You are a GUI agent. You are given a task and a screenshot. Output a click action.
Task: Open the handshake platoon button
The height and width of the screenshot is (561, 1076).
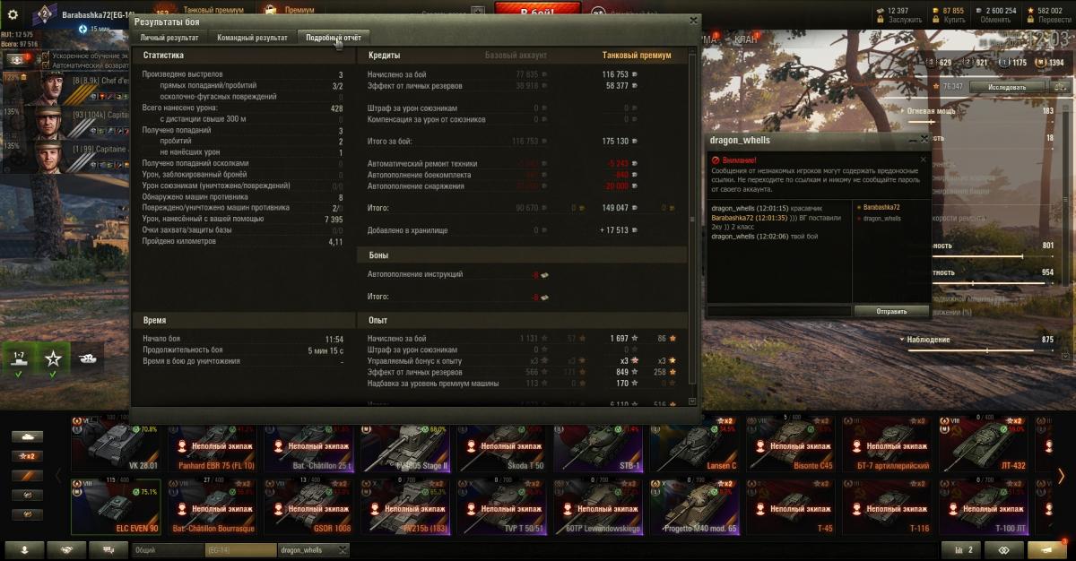click(66, 550)
